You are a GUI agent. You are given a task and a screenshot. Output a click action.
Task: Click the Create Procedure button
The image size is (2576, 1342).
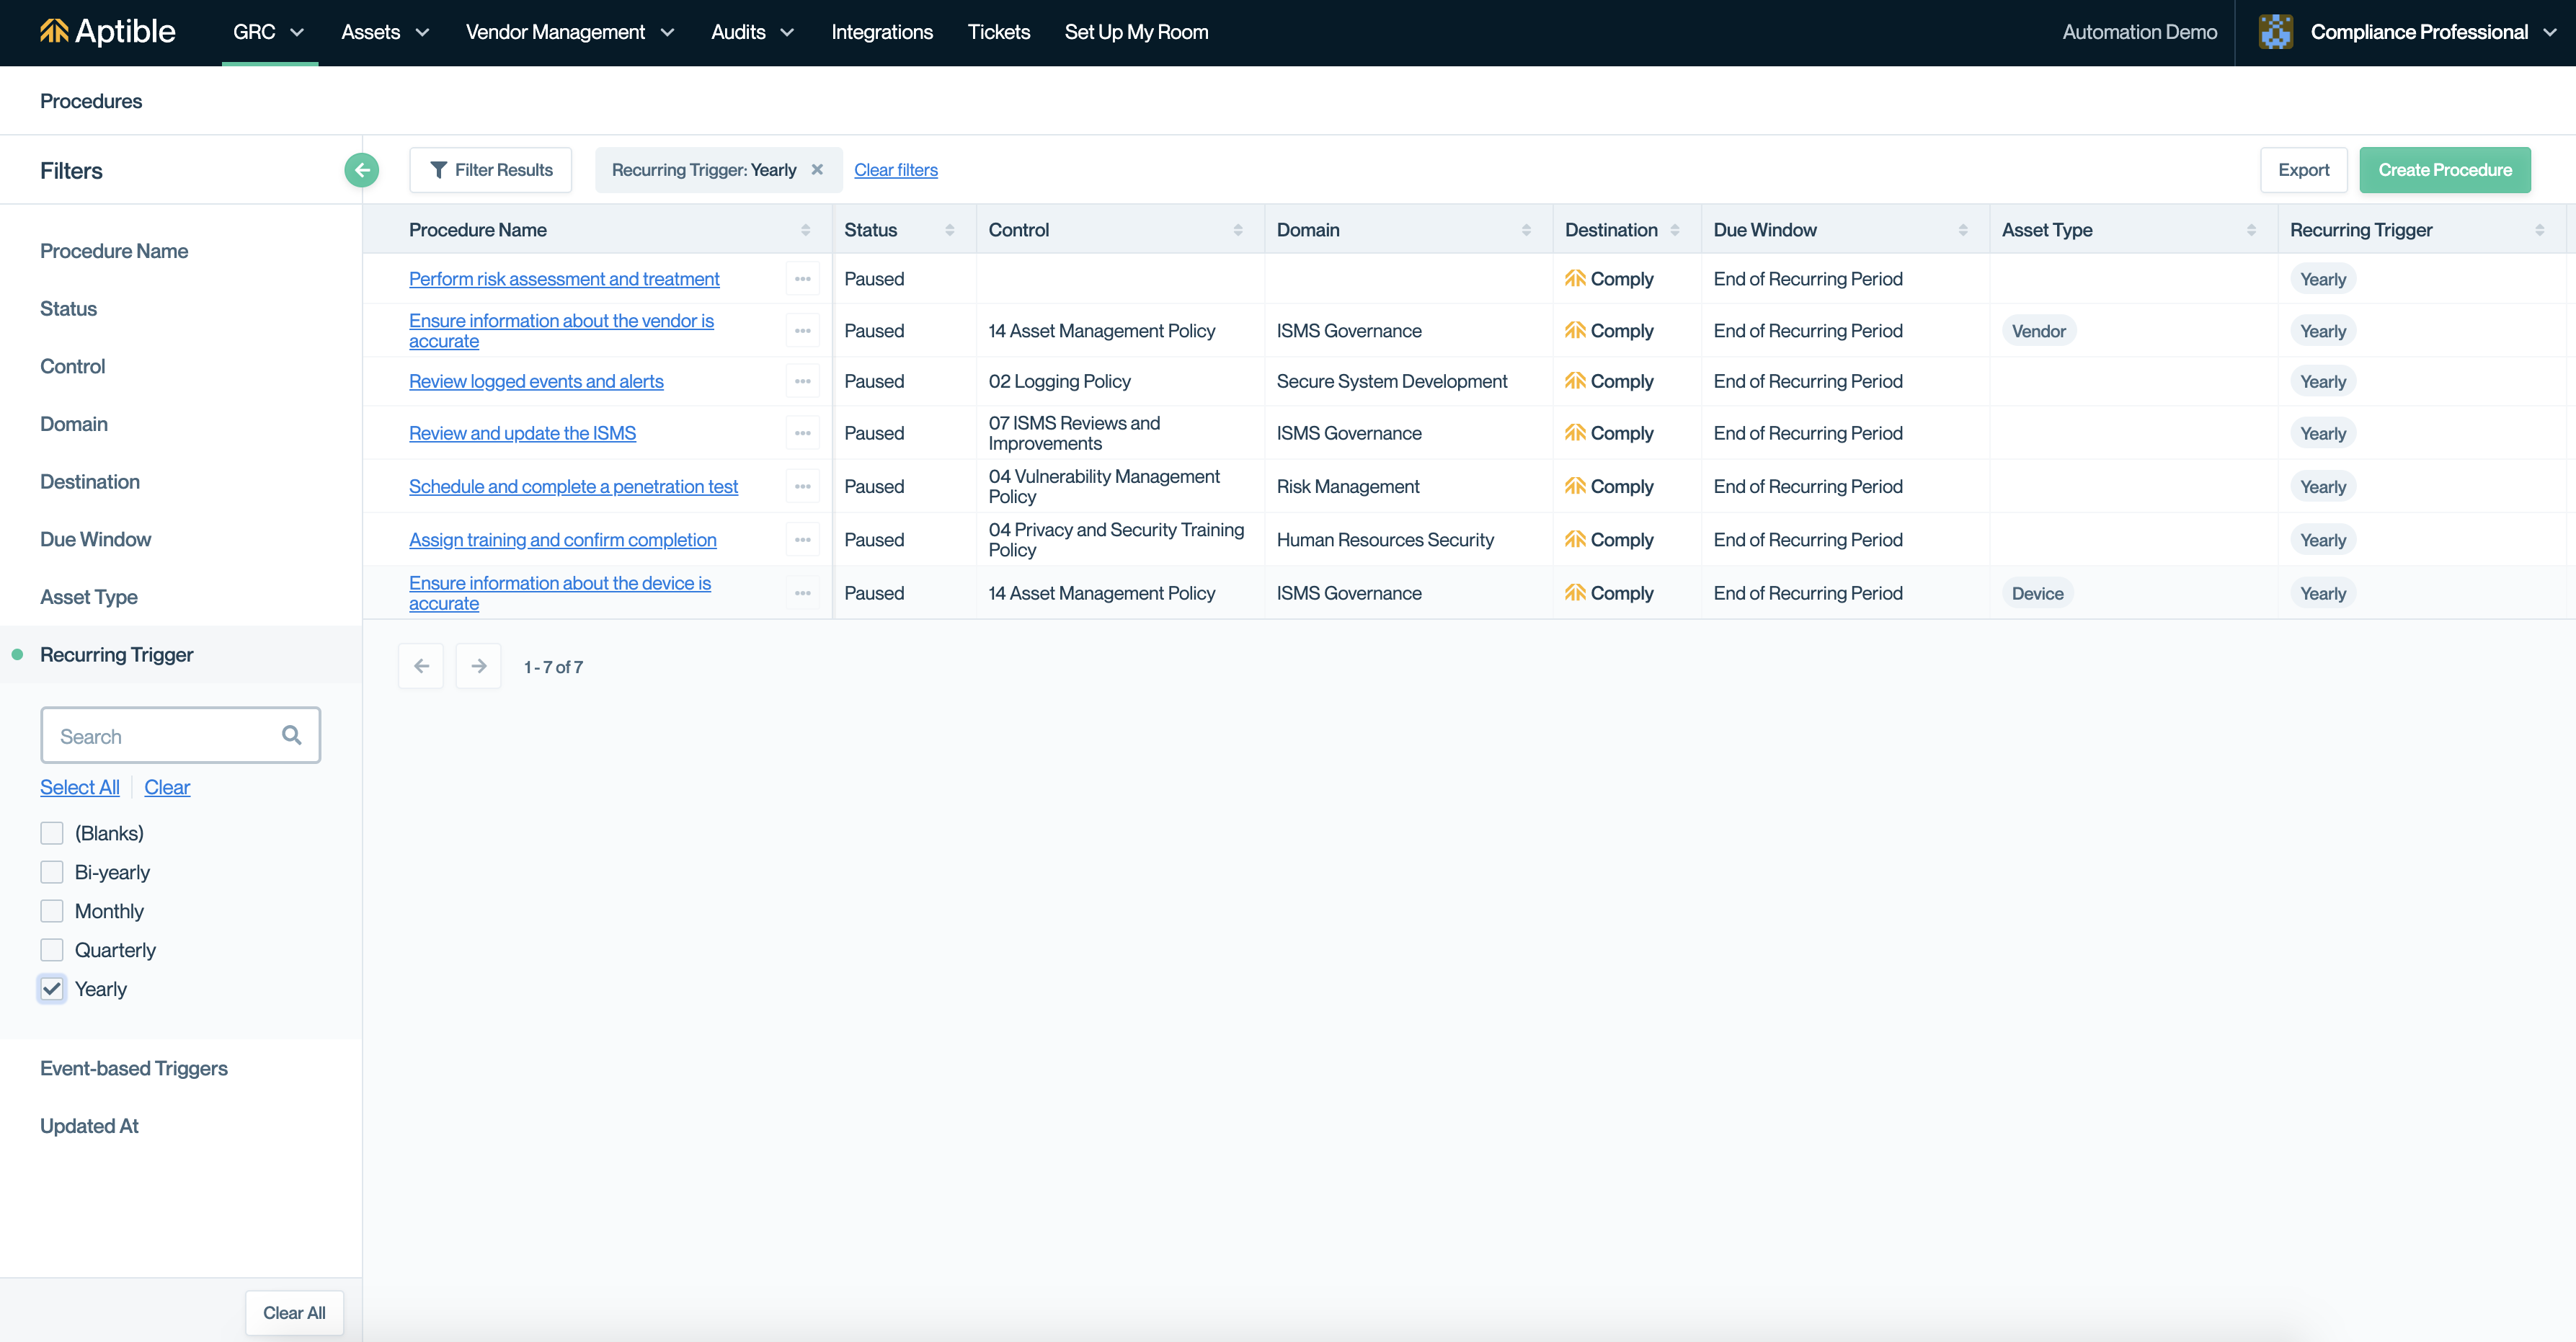pyautogui.click(x=2444, y=170)
